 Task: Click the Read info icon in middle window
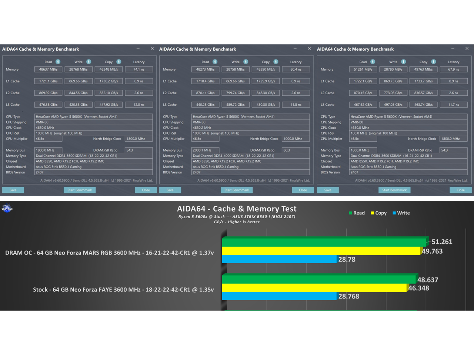(x=215, y=62)
